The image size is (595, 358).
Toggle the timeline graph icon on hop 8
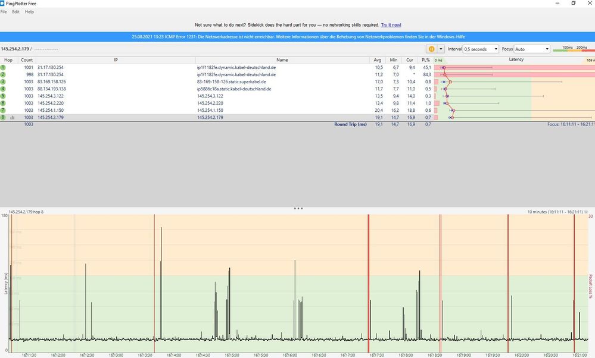click(12, 118)
